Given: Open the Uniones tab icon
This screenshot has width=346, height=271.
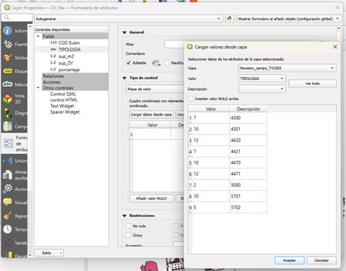Looking at the screenshot, I should 8,161.
